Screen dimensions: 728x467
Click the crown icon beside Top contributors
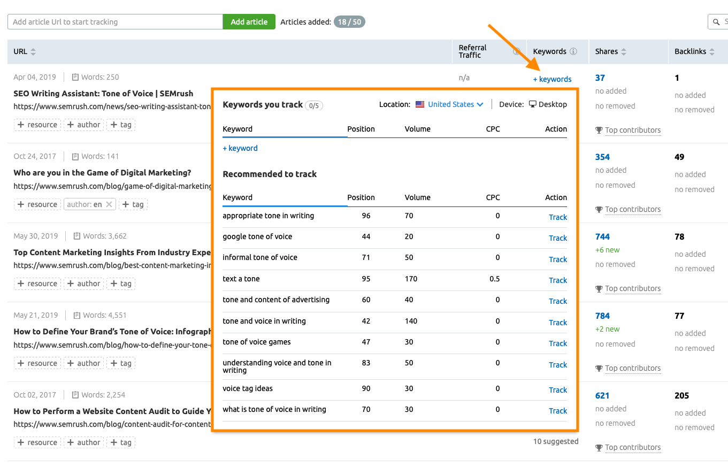click(x=599, y=130)
